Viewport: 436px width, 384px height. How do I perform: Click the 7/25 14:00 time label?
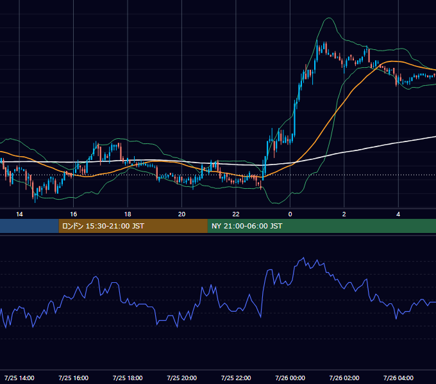19,378
